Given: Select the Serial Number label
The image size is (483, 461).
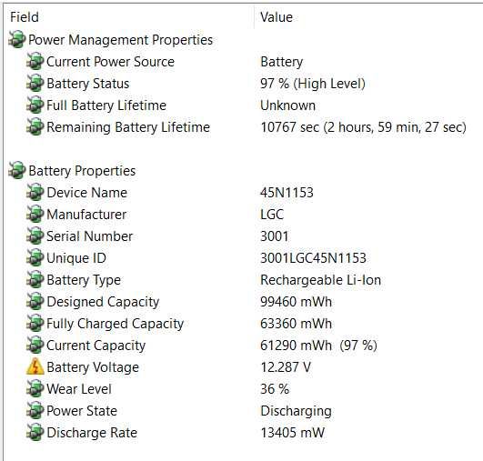Looking at the screenshot, I should 90,236.
